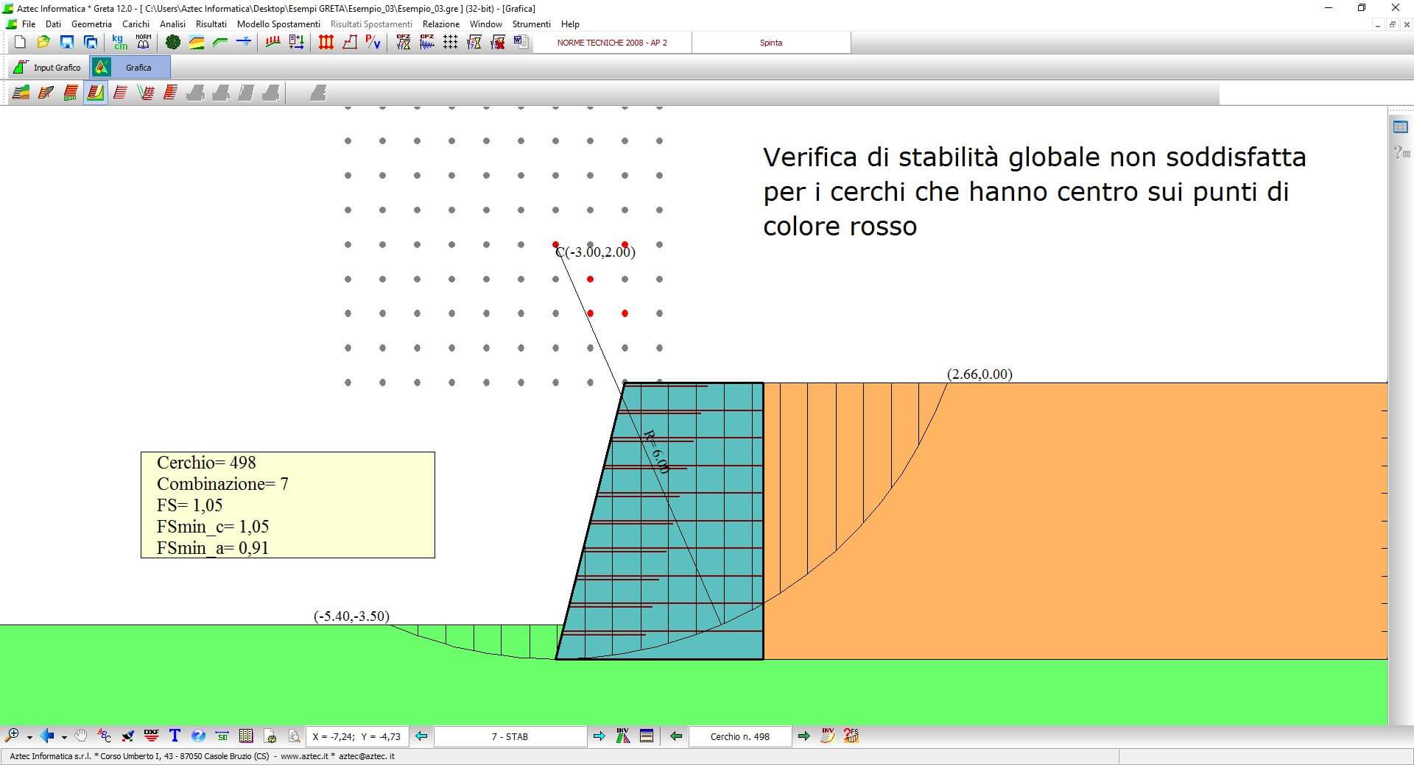The image size is (1414, 765).
Task: Click the P/V toolbar icon
Action: pos(373,43)
